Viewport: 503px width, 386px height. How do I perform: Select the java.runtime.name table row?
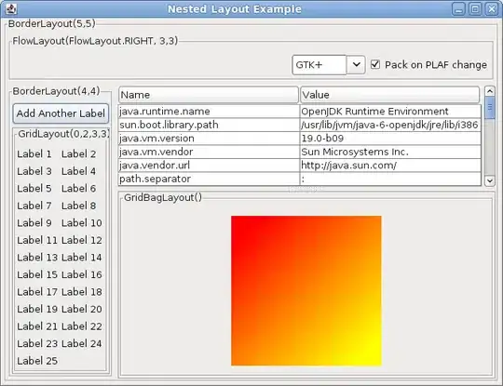click(300, 112)
